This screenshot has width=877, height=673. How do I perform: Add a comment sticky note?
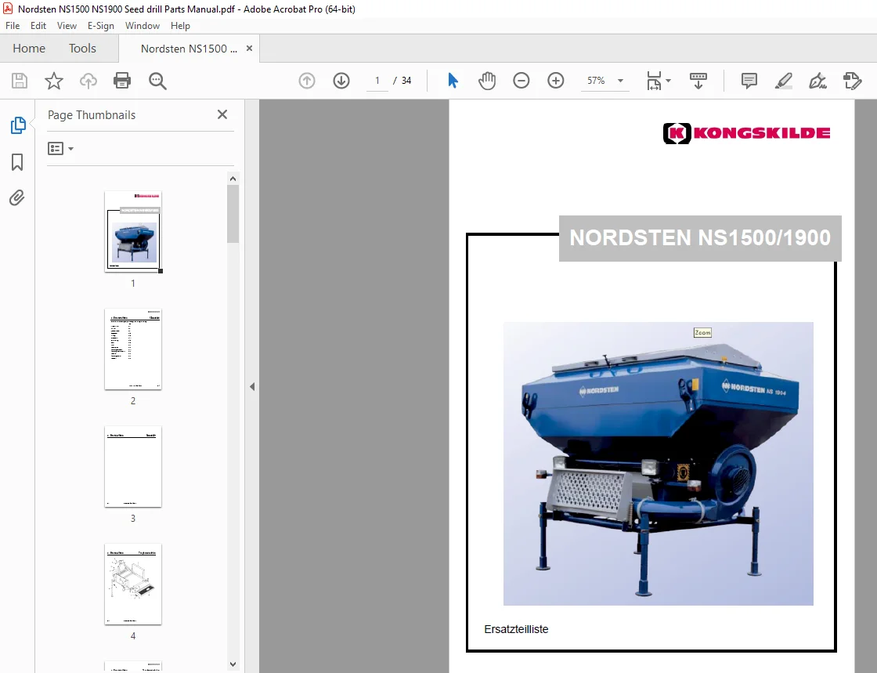point(749,81)
